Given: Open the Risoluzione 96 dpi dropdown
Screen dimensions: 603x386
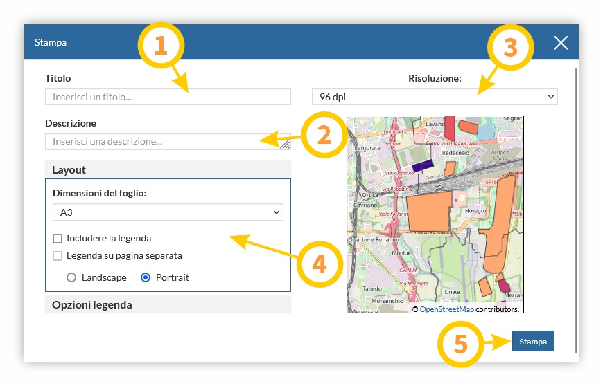Looking at the screenshot, I should (x=435, y=97).
